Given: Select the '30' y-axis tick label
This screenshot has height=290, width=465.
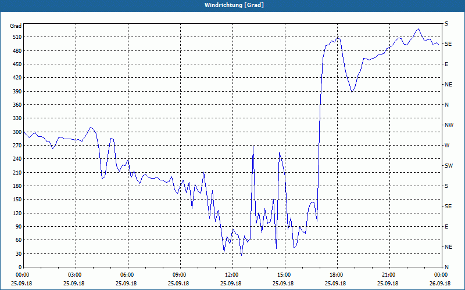Looking at the screenshot, I should tap(19, 253).
